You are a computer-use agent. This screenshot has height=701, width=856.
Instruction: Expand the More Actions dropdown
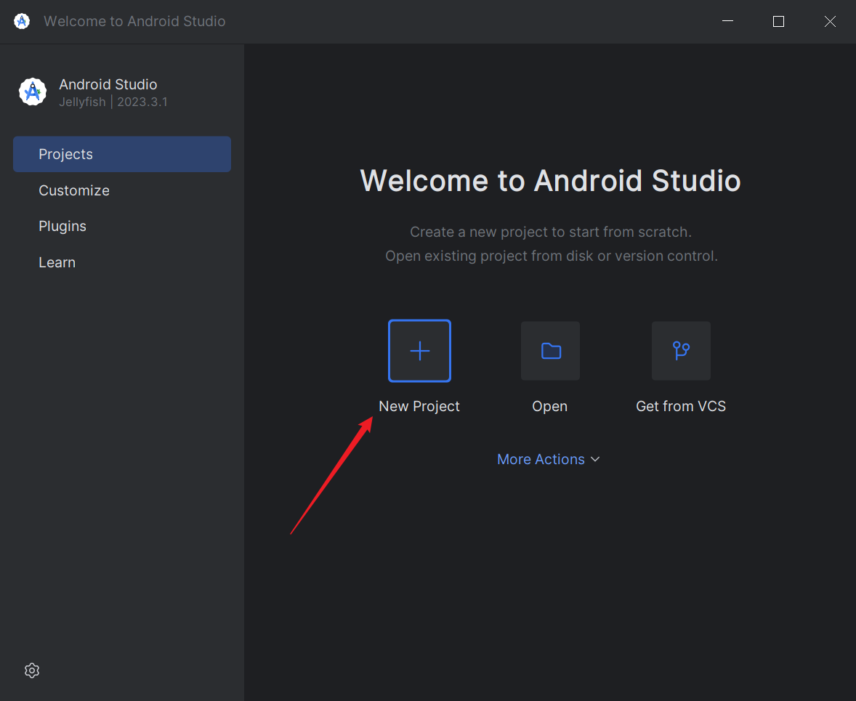click(548, 458)
